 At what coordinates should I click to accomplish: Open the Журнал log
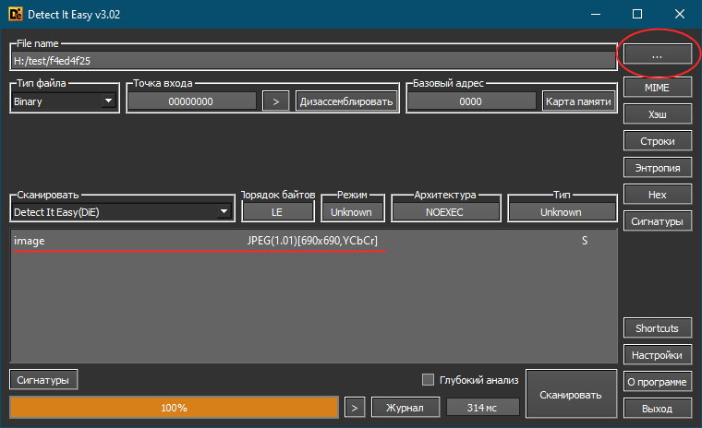click(405, 408)
